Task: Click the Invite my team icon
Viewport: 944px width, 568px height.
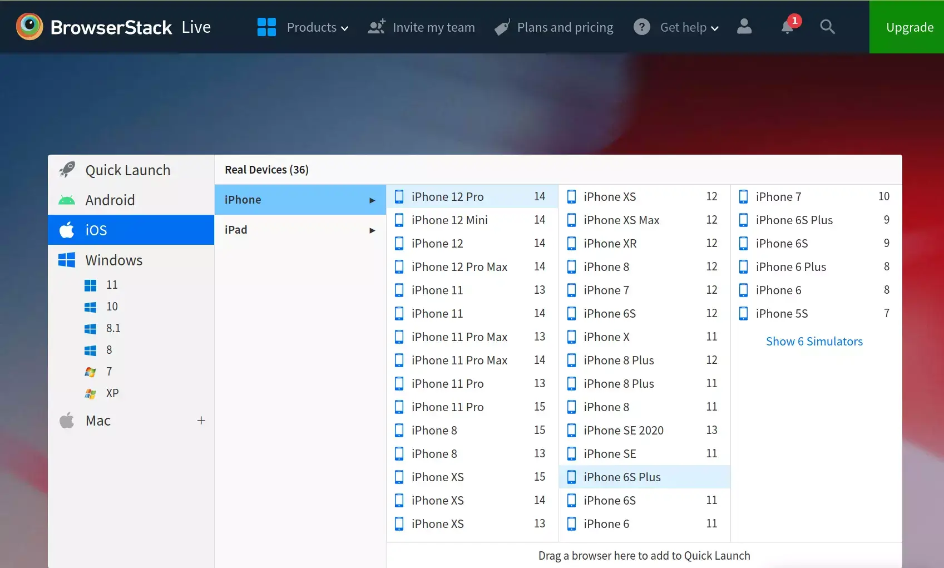Action: tap(375, 27)
